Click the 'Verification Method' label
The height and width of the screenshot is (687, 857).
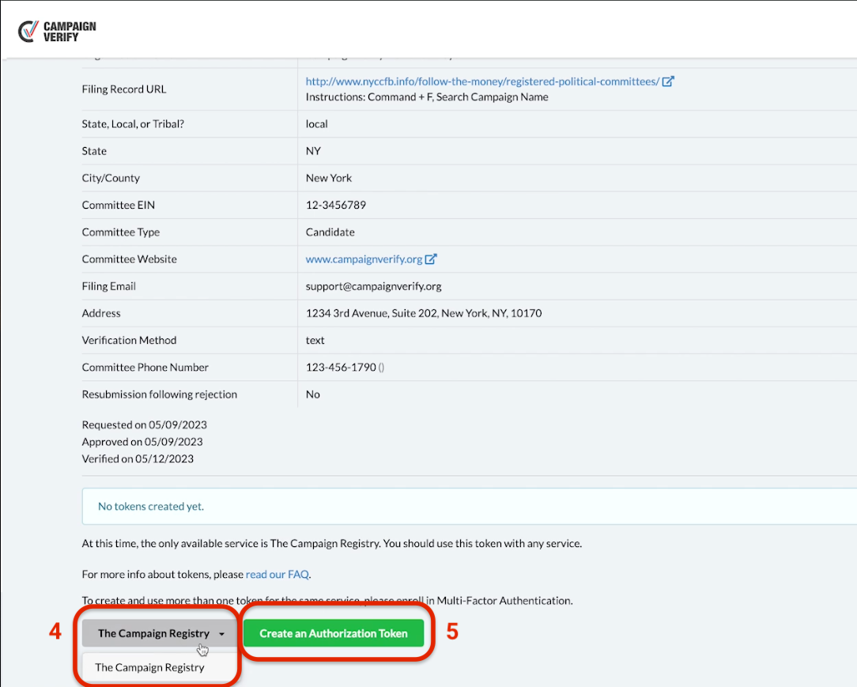point(129,341)
